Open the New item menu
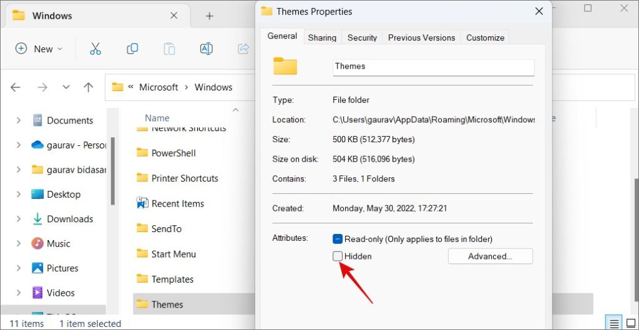This screenshot has height=330, width=639. [39, 49]
